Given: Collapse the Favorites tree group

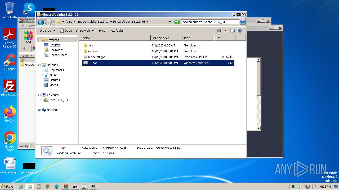Looking at the screenshot, I should tap(40, 40).
